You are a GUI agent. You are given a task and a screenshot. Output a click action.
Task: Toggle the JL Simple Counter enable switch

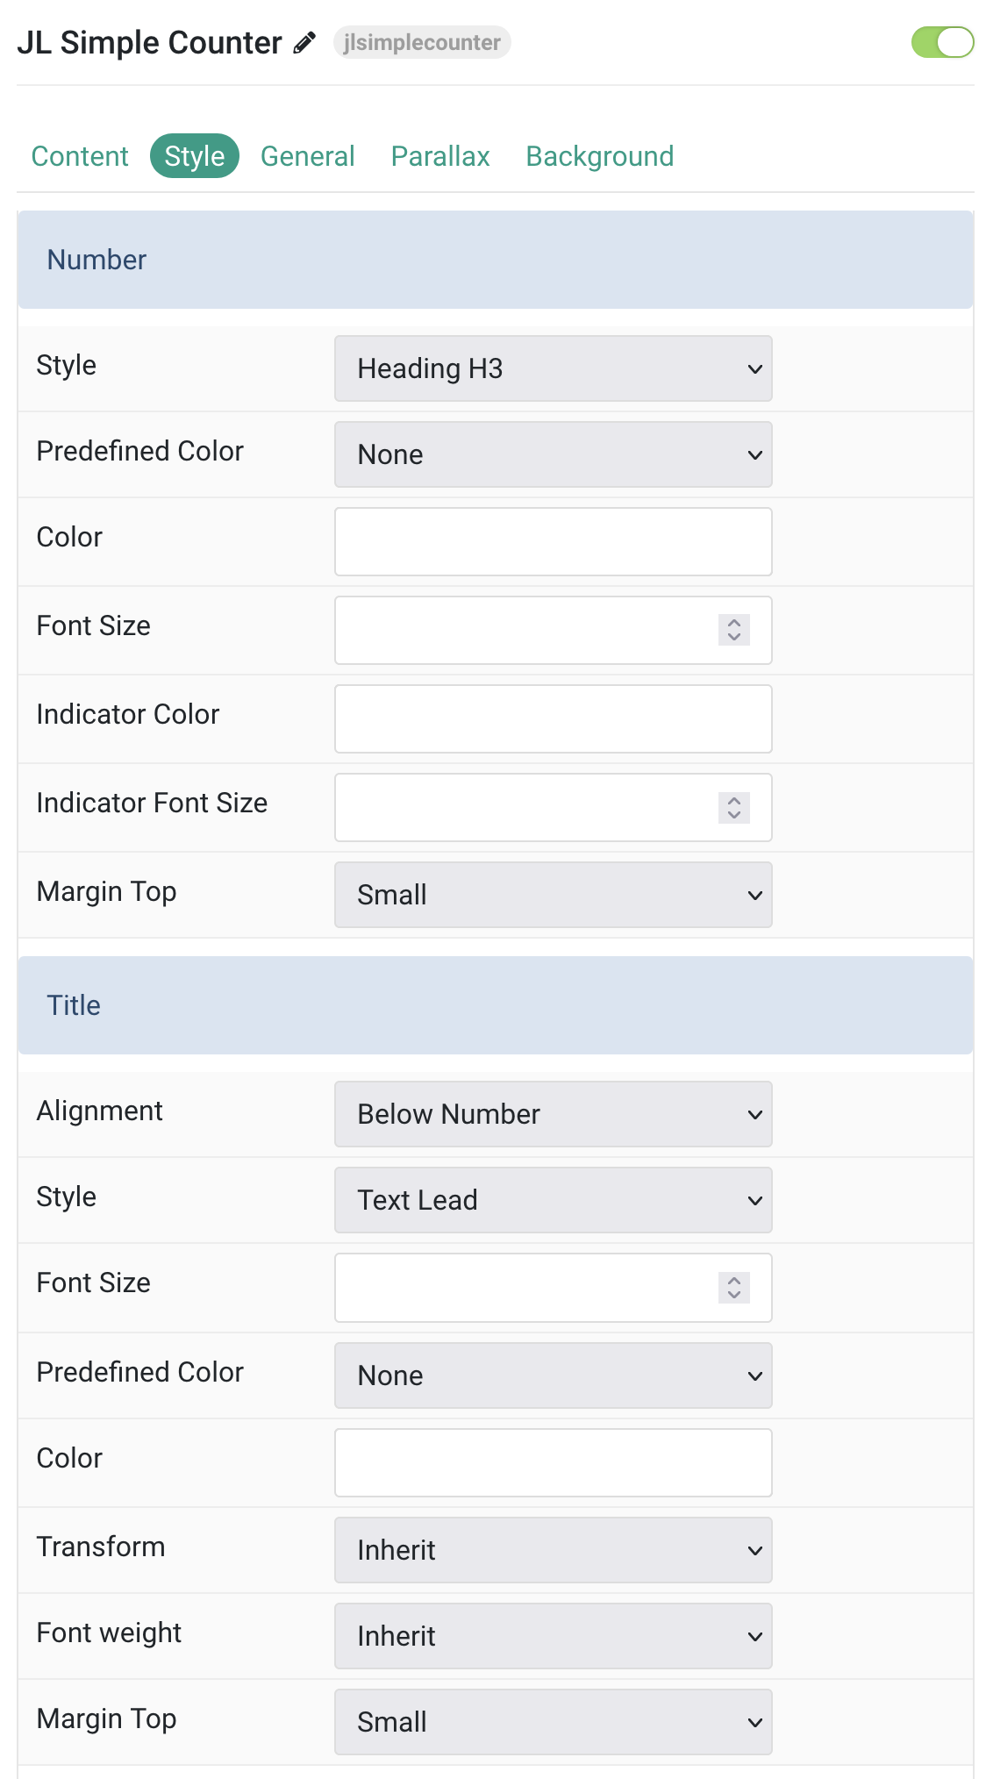pyautogui.click(x=942, y=42)
